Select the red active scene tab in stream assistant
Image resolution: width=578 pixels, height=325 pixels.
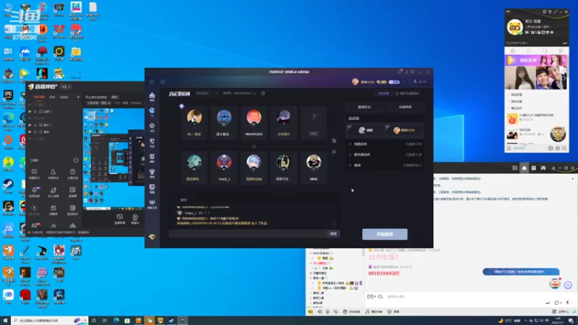pyautogui.click(x=39, y=97)
